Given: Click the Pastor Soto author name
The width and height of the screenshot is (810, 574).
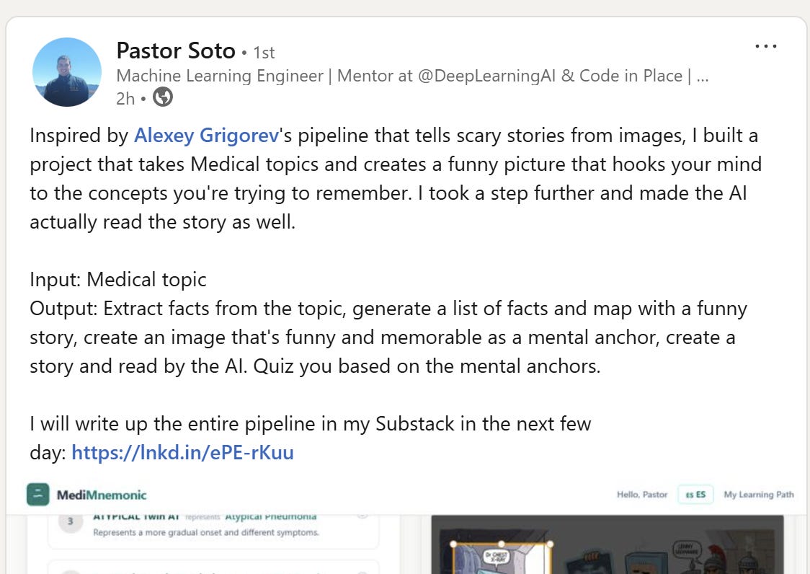Looking at the screenshot, I should click(176, 50).
